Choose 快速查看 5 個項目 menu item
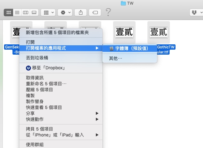The width and height of the screenshot is (203, 148). (x=61, y=107)
